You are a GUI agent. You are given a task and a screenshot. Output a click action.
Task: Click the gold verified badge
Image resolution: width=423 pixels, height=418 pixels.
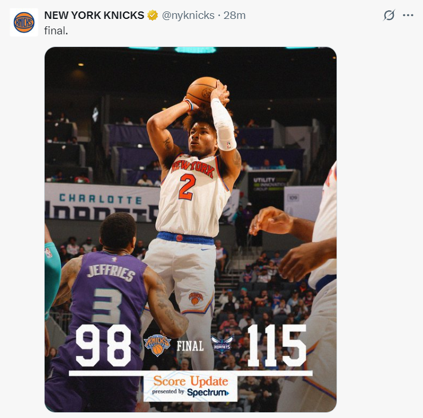click(152, 15)
